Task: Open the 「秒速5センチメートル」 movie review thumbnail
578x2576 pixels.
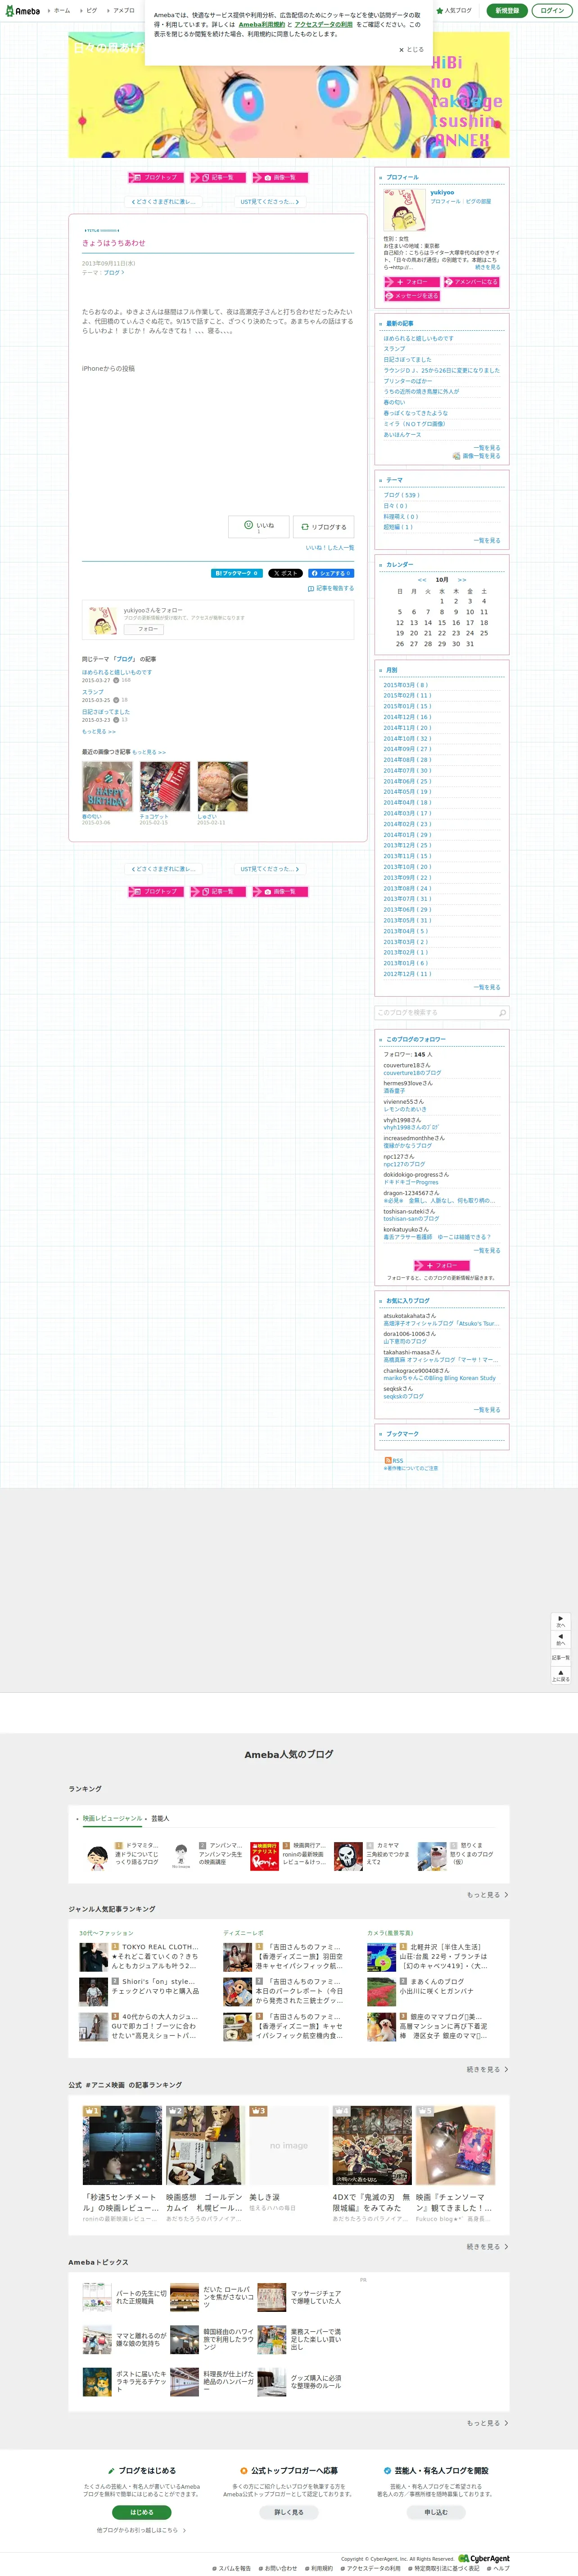Action: [x=121, y=2145]
